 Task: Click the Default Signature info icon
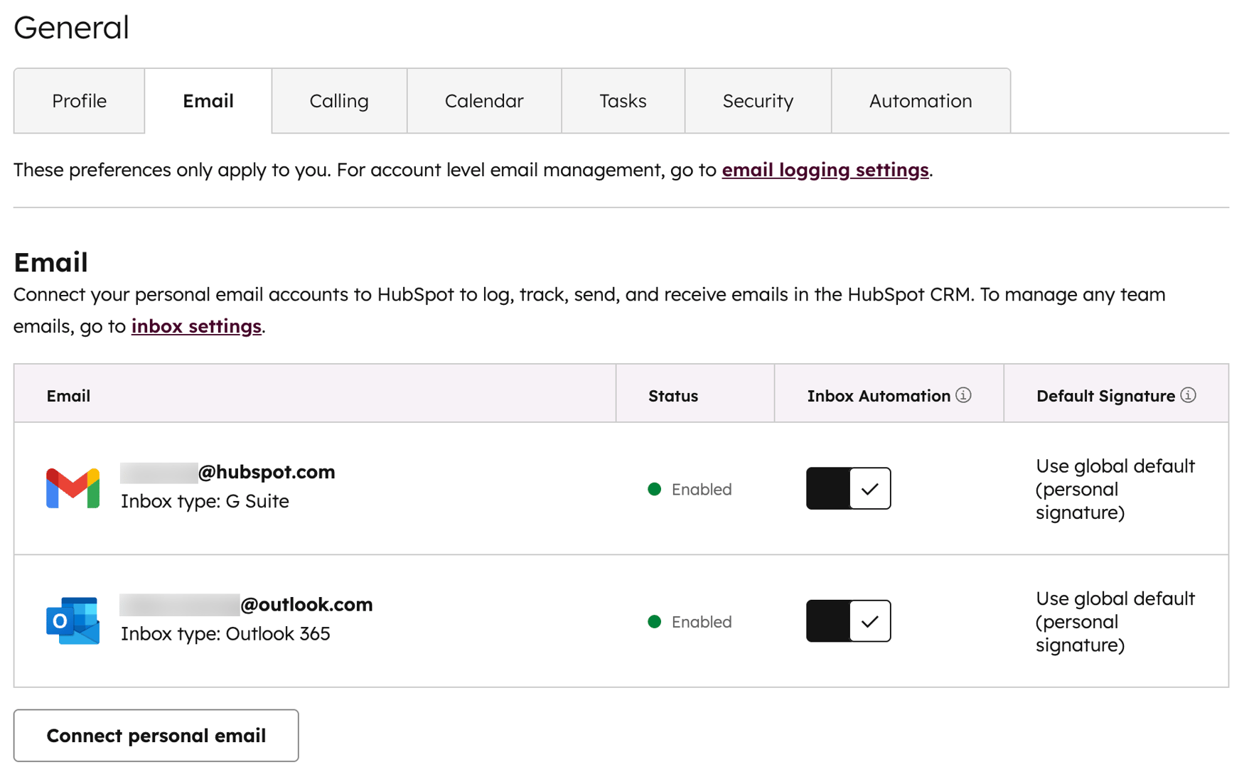pyautogui.click(x=1188, y=395)
